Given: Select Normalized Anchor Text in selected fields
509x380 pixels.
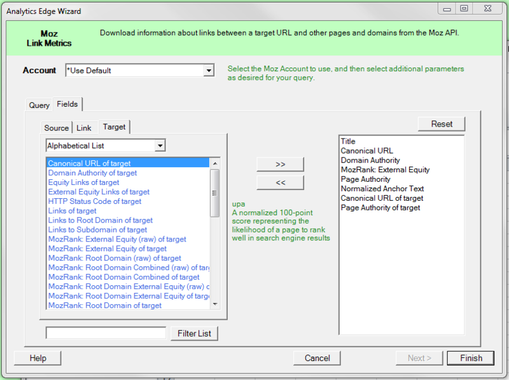Looking at the screenshot, I should (382, 189).
